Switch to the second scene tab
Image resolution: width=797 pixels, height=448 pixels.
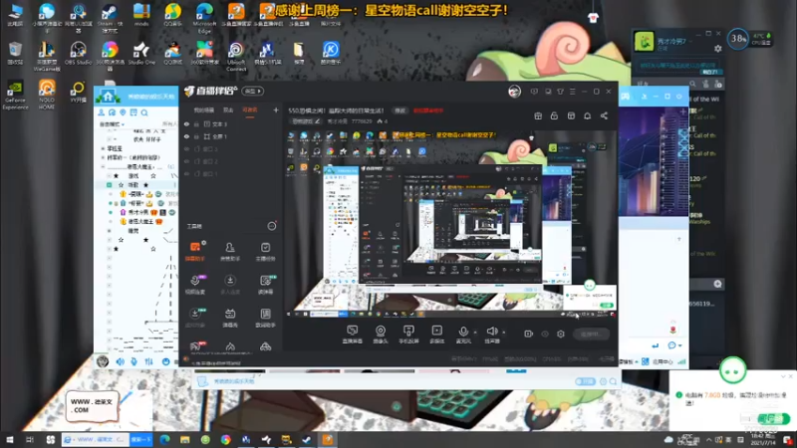(228, 111)
